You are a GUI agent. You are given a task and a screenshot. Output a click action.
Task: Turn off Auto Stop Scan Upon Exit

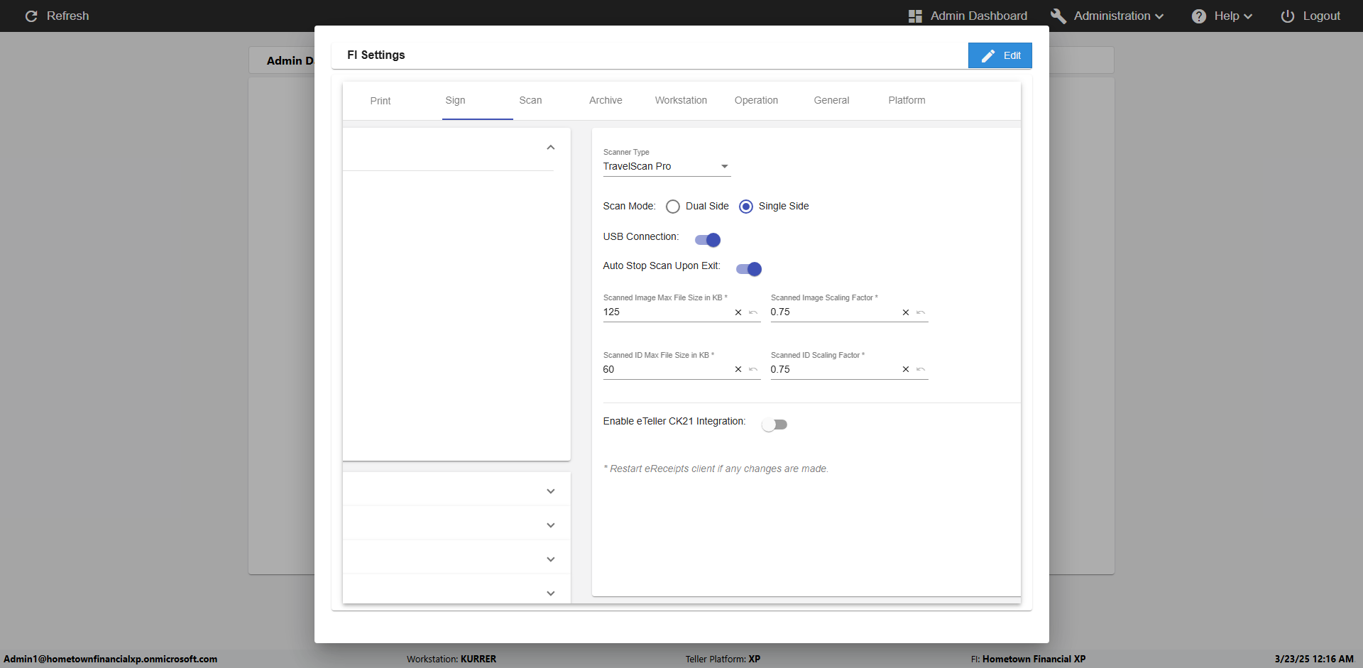(749, 269)
